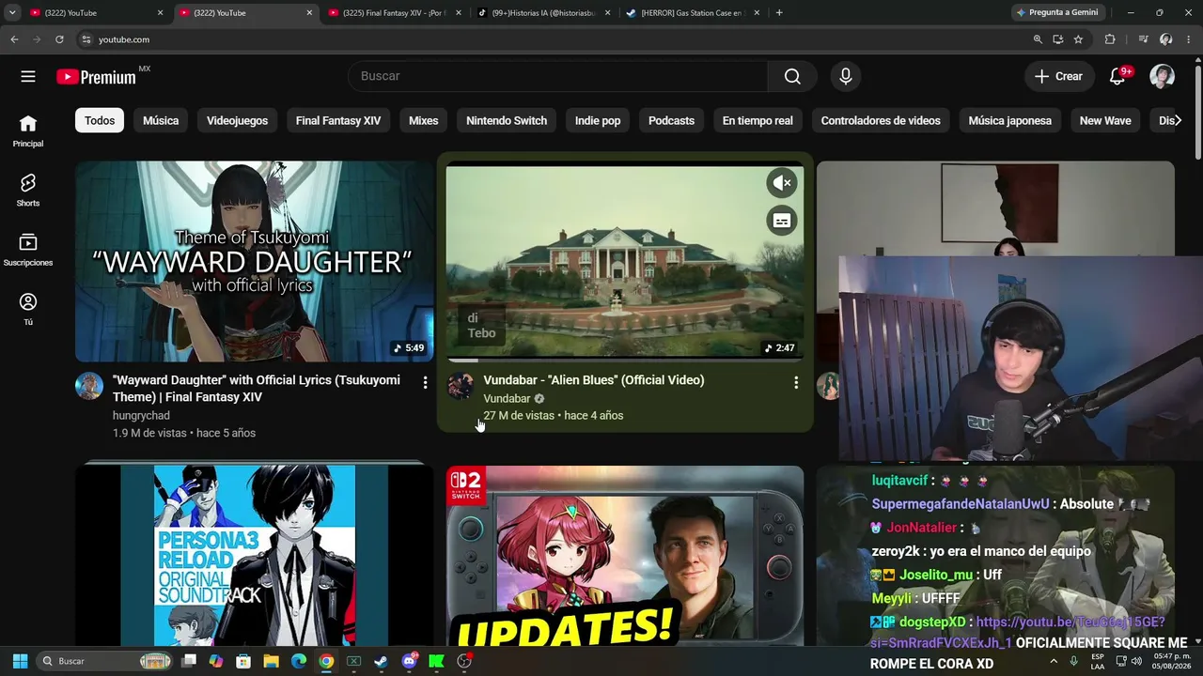The width and height of the screenshot is (1203, 676).
Task: Click Pregunta a Gemini button
Action: pos(1057,12)
